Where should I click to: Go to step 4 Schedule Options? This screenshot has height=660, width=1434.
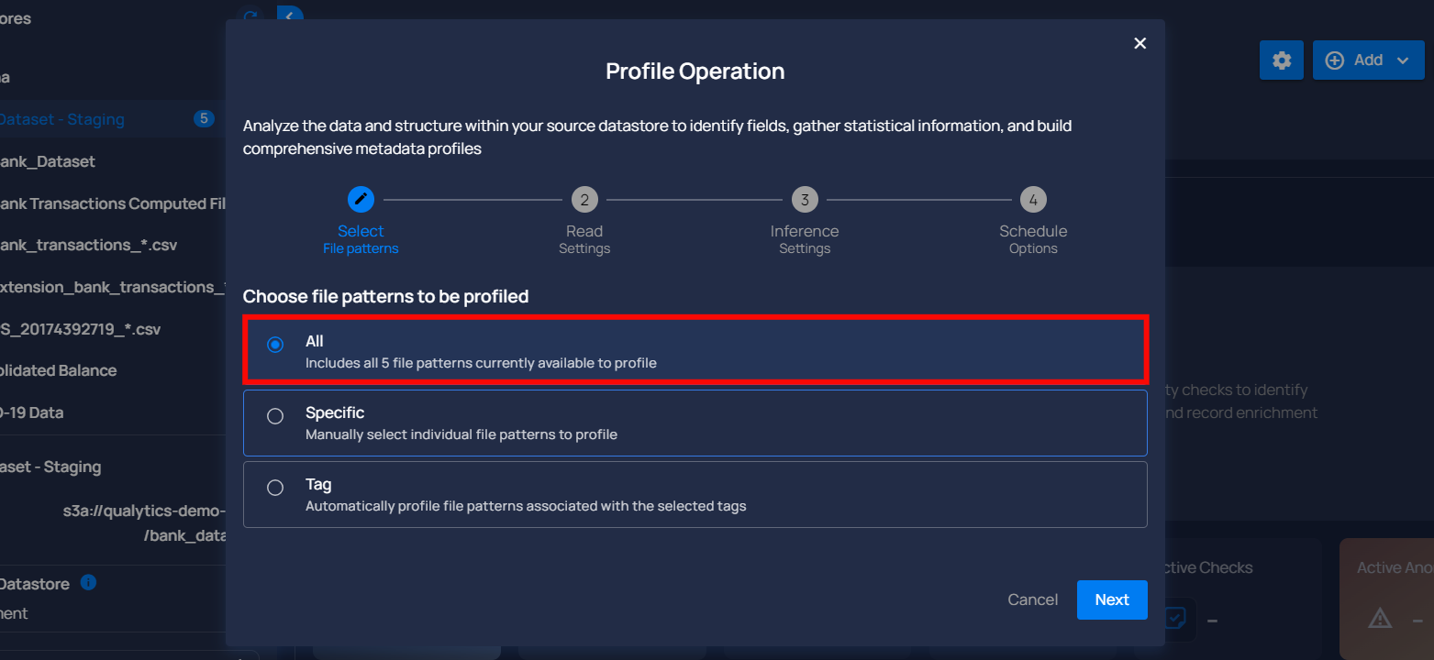(x=1033, y=199)
